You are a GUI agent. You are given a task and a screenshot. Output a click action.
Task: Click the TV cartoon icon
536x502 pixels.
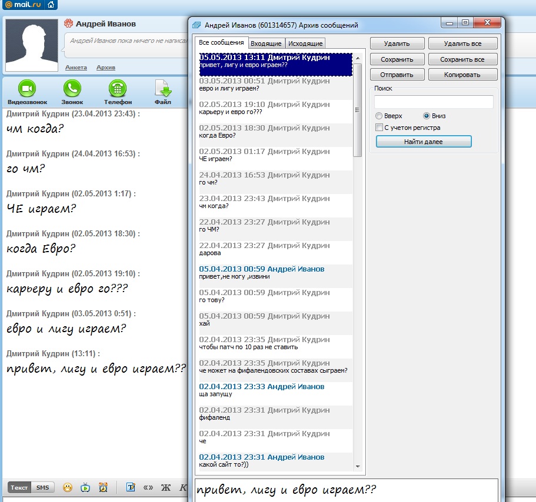pos(86,487)
